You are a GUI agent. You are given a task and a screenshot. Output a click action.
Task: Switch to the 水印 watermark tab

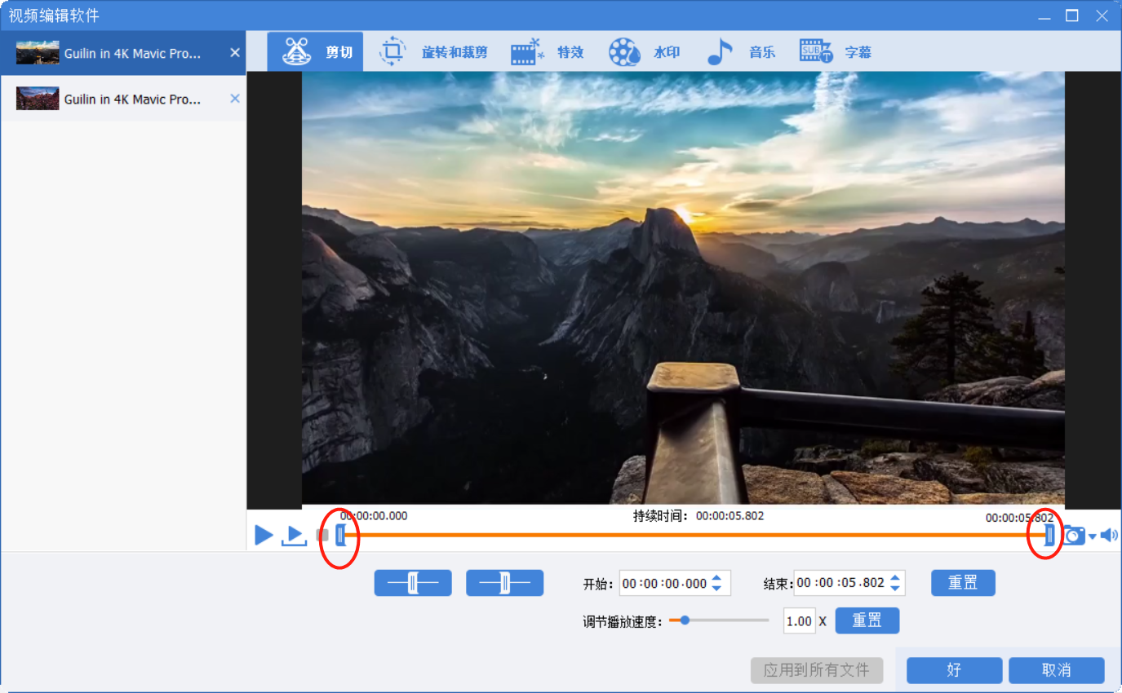click(645, 52)
